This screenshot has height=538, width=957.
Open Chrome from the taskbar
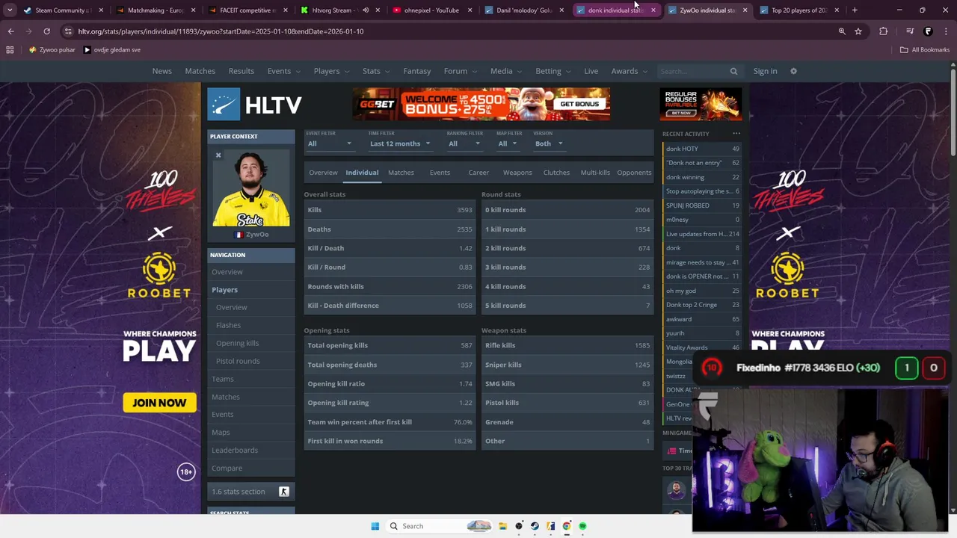click(x=567, y=526)
